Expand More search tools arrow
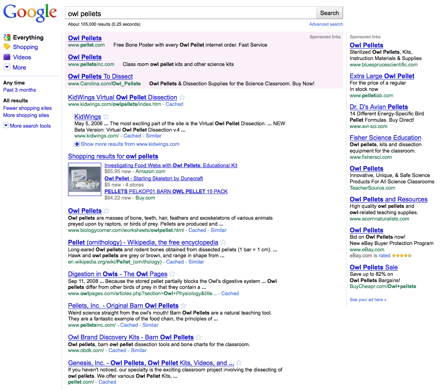 click(6, 125)
